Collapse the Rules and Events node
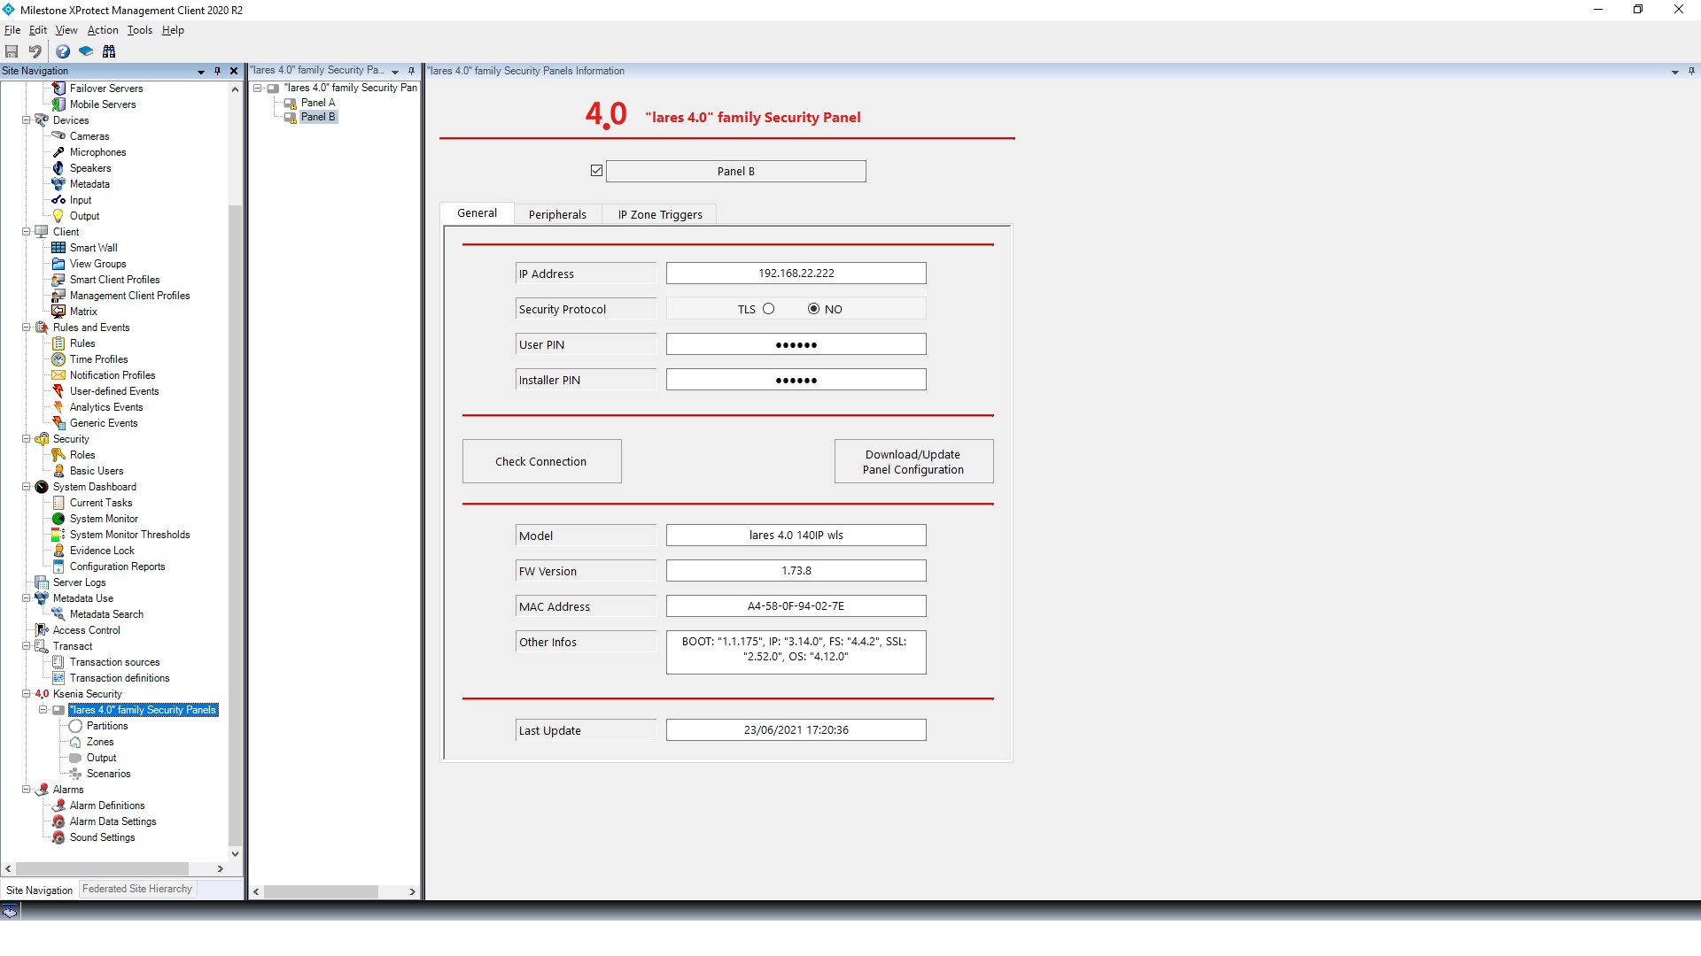This screenshot has width=1701, height=956. [26, 328]
